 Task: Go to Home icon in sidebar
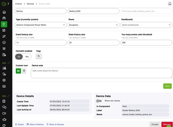tap(4, 12)
